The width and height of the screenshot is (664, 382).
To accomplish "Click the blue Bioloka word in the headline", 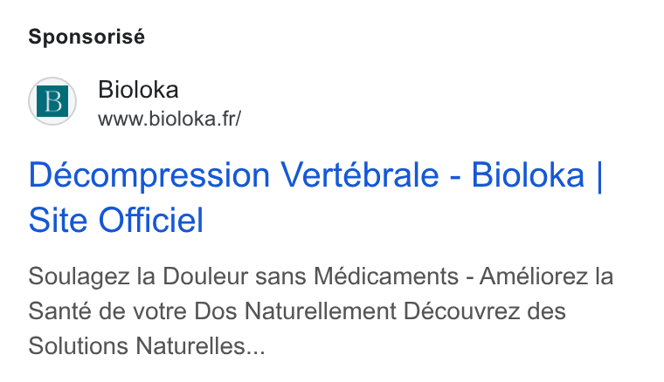I will pos(528,175).
